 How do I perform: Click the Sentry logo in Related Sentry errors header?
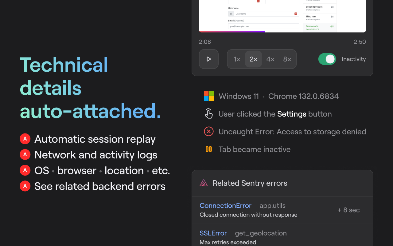204,183
